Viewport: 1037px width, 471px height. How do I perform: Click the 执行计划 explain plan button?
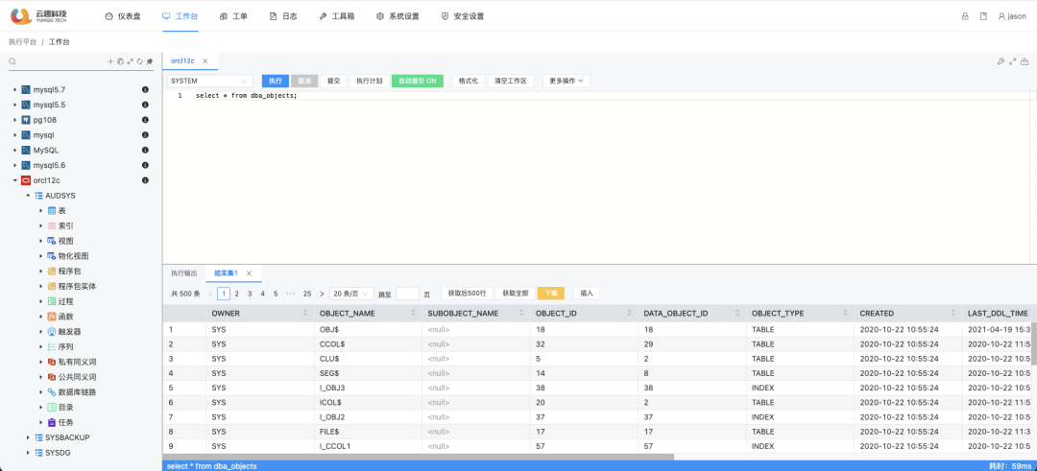click(369, 81)
